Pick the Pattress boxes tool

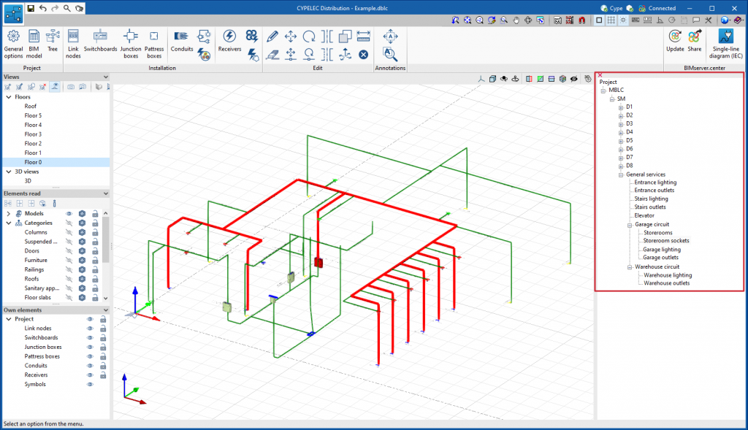(x=154, y=42)
